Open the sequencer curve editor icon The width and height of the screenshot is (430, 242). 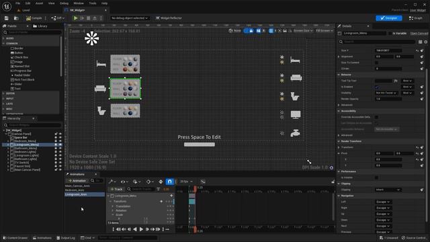203,182
